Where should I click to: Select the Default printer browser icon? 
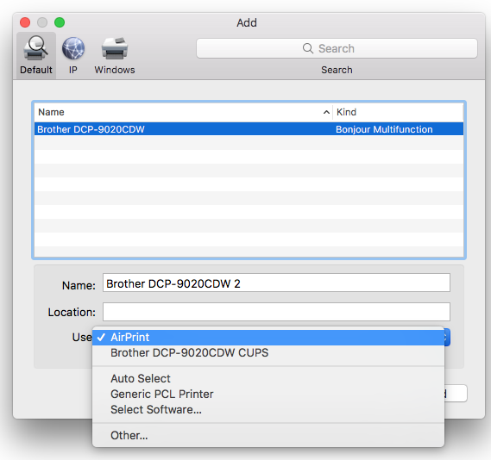(36, 48)
